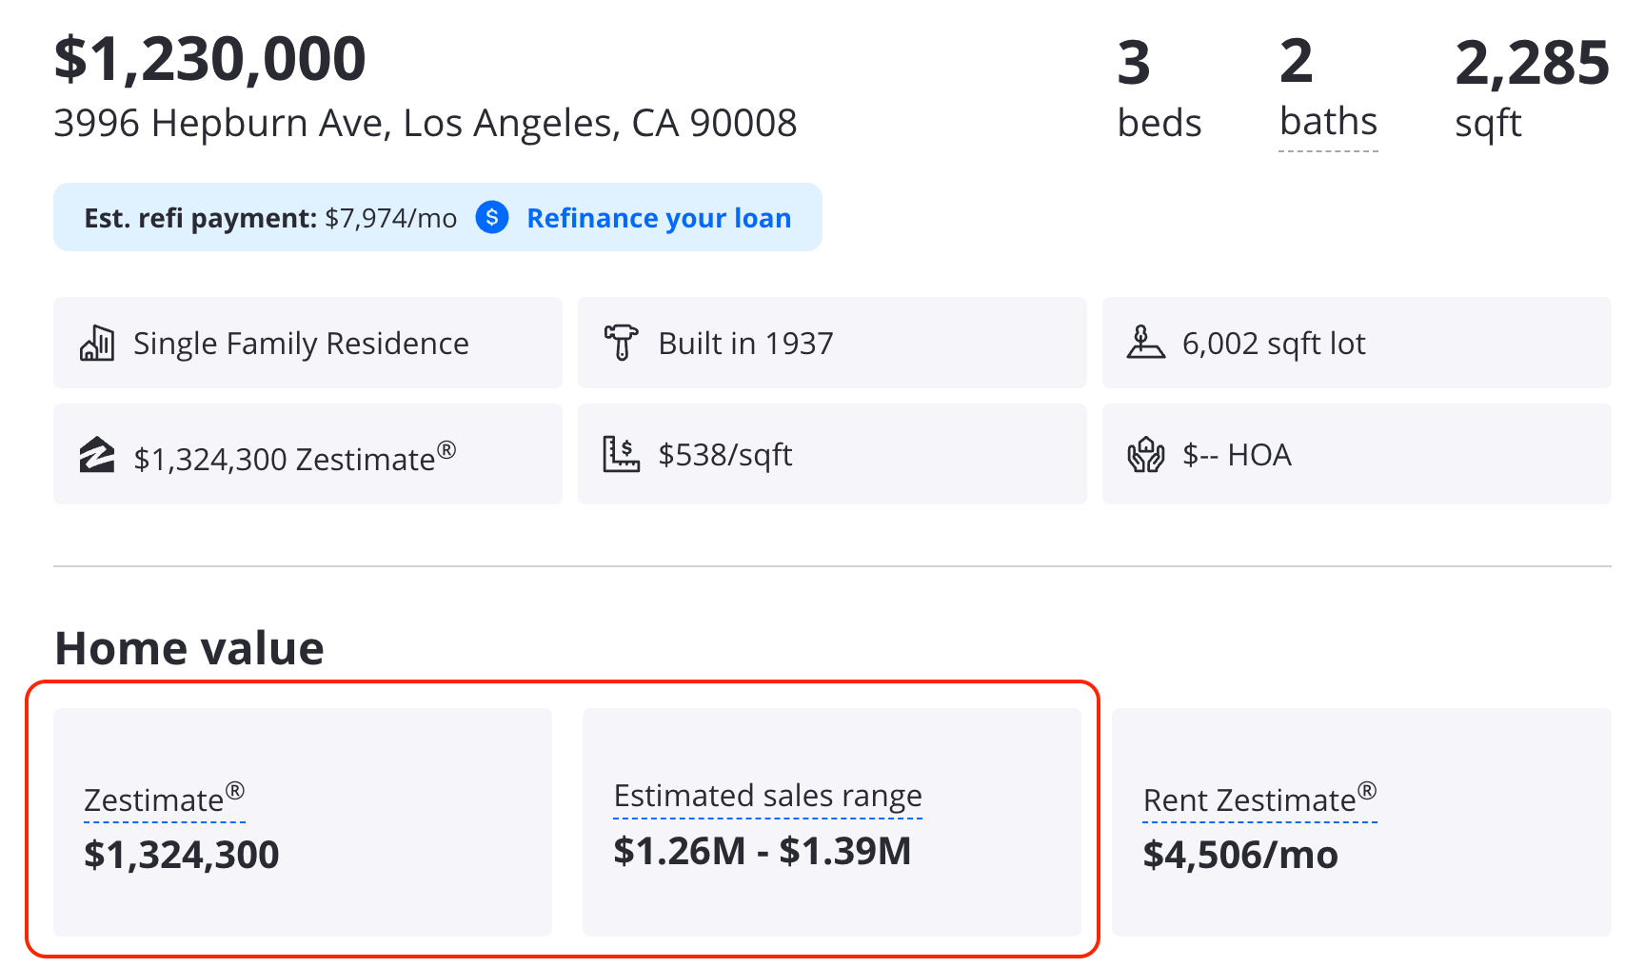Click the blue dollar refinance icon
Screen dimensions: 1645x967
492,218
